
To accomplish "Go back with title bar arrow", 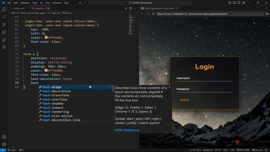I will [x=81, y=3].
